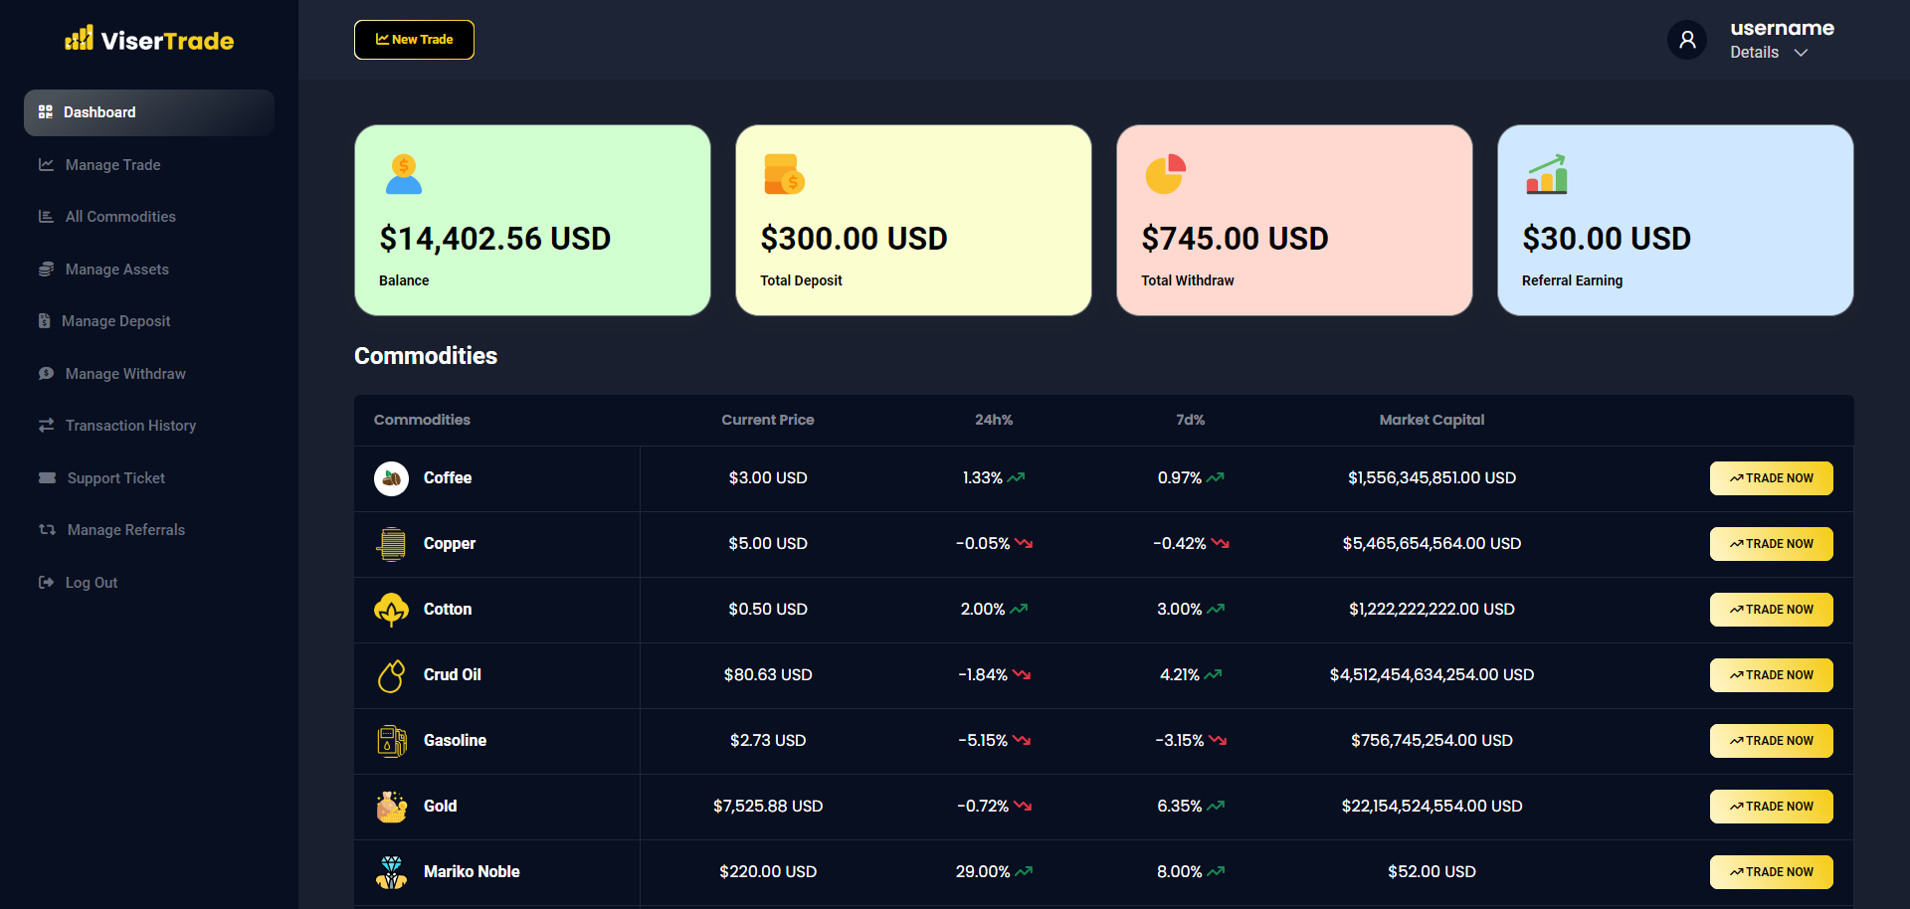Click the Coffee commodity icon
The height and width of the screenshot is (909, 1910).
click(x=391, y=478)
